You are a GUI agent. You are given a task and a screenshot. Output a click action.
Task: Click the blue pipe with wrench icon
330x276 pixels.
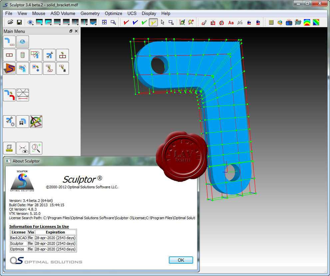pyautogui.click(x=49, y=55)
